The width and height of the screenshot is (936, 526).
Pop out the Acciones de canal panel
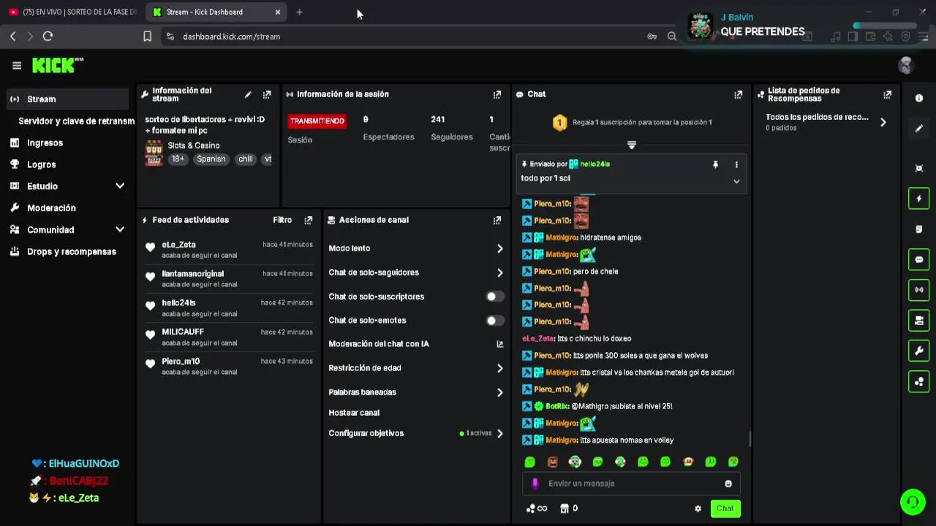tap(497, 220)
